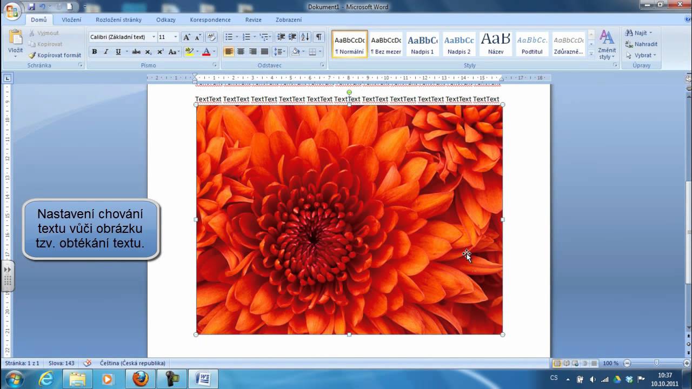This screenshot has width=692, height=389.
Task: Toggle superscript formatting
Action: [x=160, y=52]
